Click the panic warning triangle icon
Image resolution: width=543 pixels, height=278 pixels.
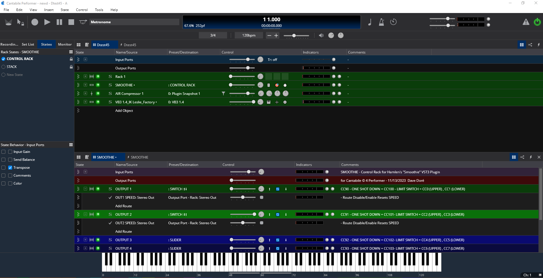pos(526,22)
